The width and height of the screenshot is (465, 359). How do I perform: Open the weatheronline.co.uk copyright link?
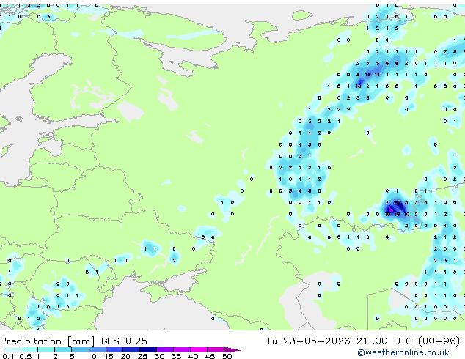(x=403, y=352)
